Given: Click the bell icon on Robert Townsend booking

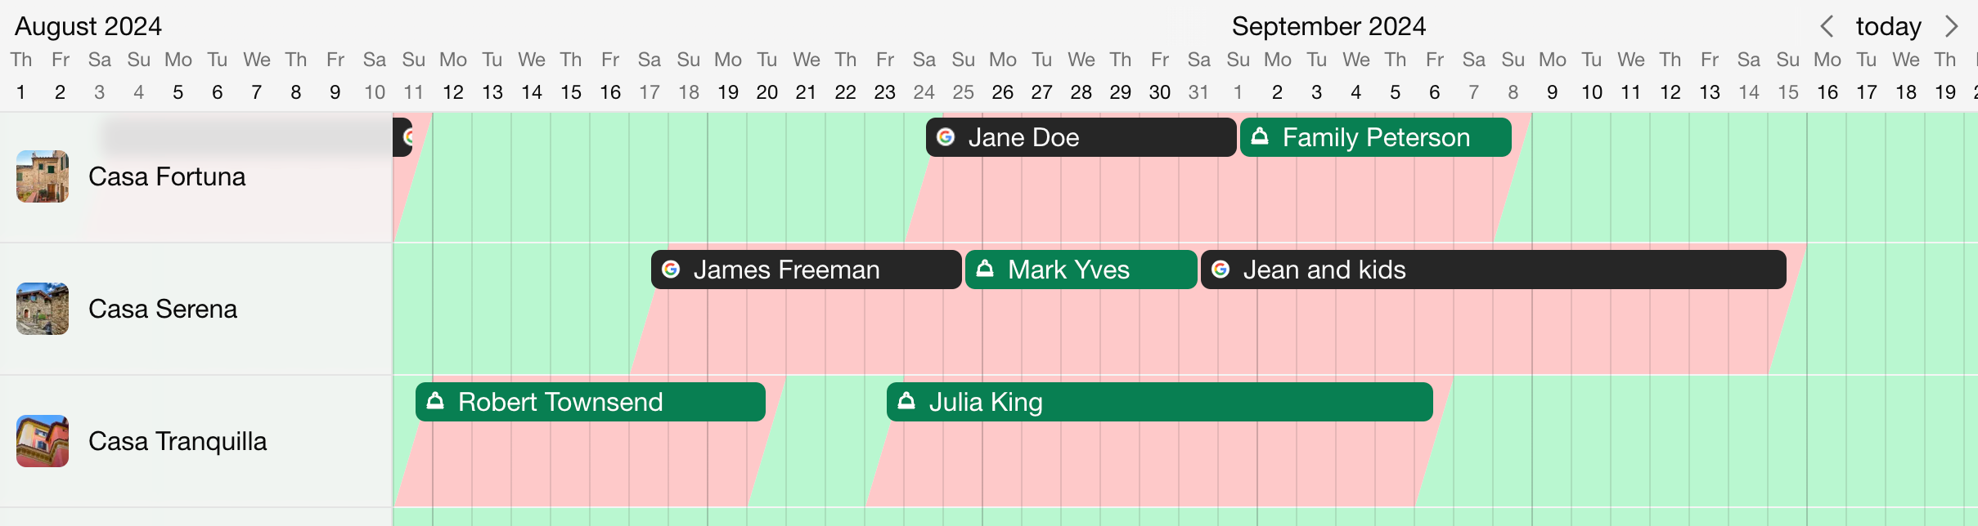Looking at the screenshot, I should tap(435, 401).
